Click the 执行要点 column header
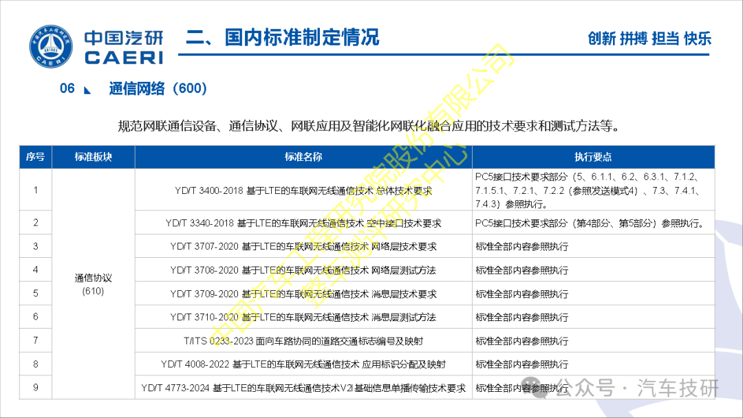The image size is (743, 418). pos(593,157)
